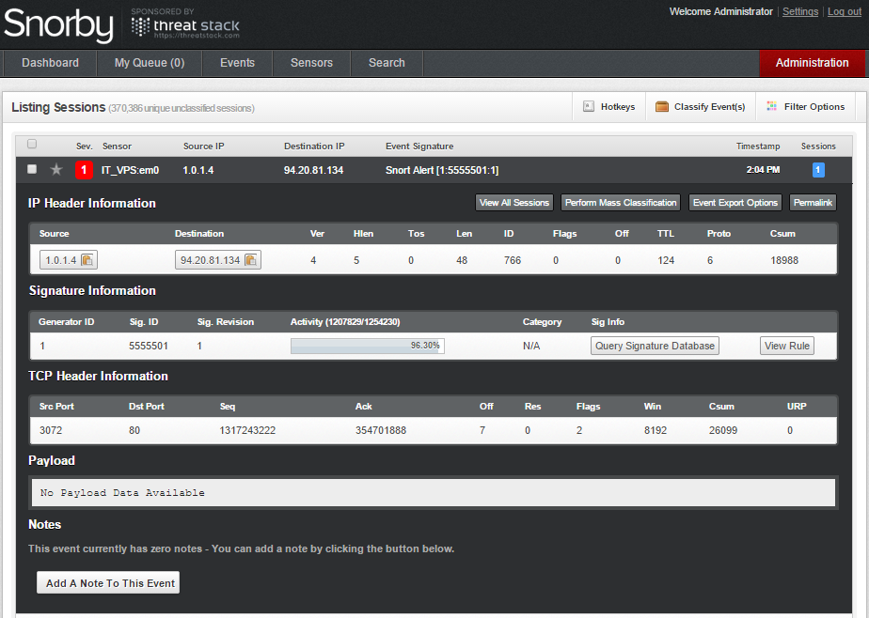869x618 pixels.
Task: Click the Filter Options colored grid icon
Action: point(771,106)
